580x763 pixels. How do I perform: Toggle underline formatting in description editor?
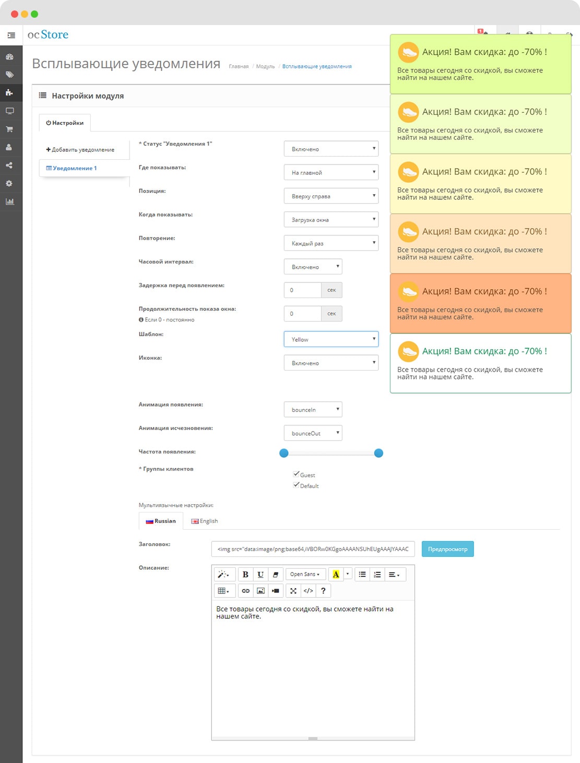coord(261,575)
